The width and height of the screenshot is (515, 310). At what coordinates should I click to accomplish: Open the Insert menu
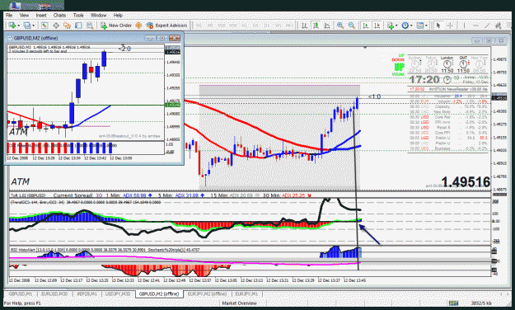click(41, 16)
